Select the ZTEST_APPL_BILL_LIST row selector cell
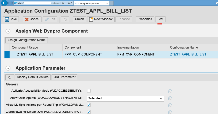Viewport: 218px width, 114px height. pos(7,55)
